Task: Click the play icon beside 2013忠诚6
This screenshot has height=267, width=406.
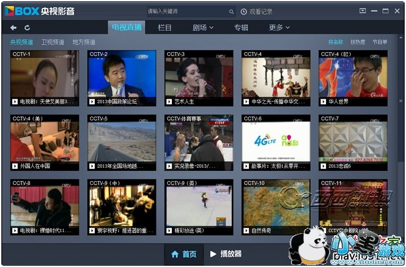Action: [323, 166]
